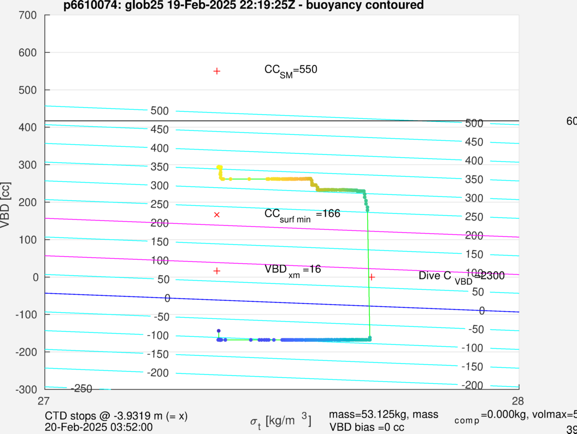Click the 20-Feb-2025 03:52:00 timestamp

pos(99,427)
